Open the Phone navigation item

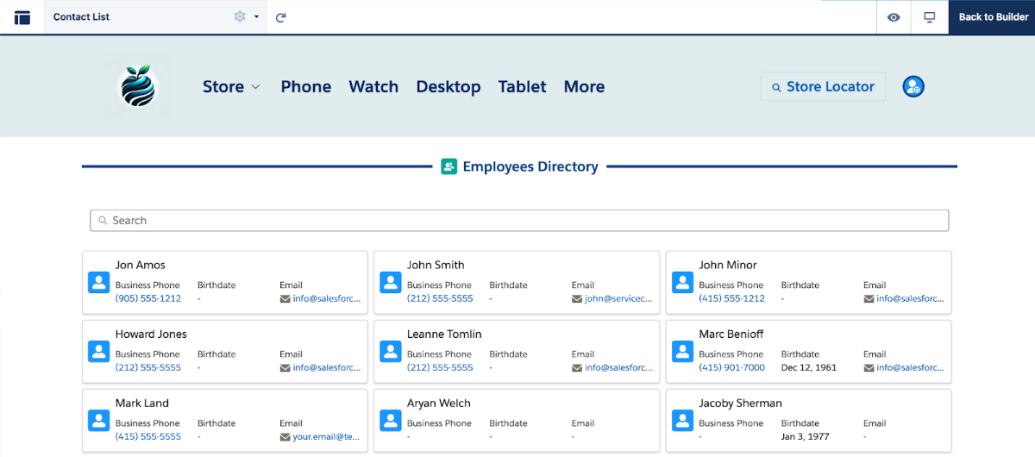point(306,86)
